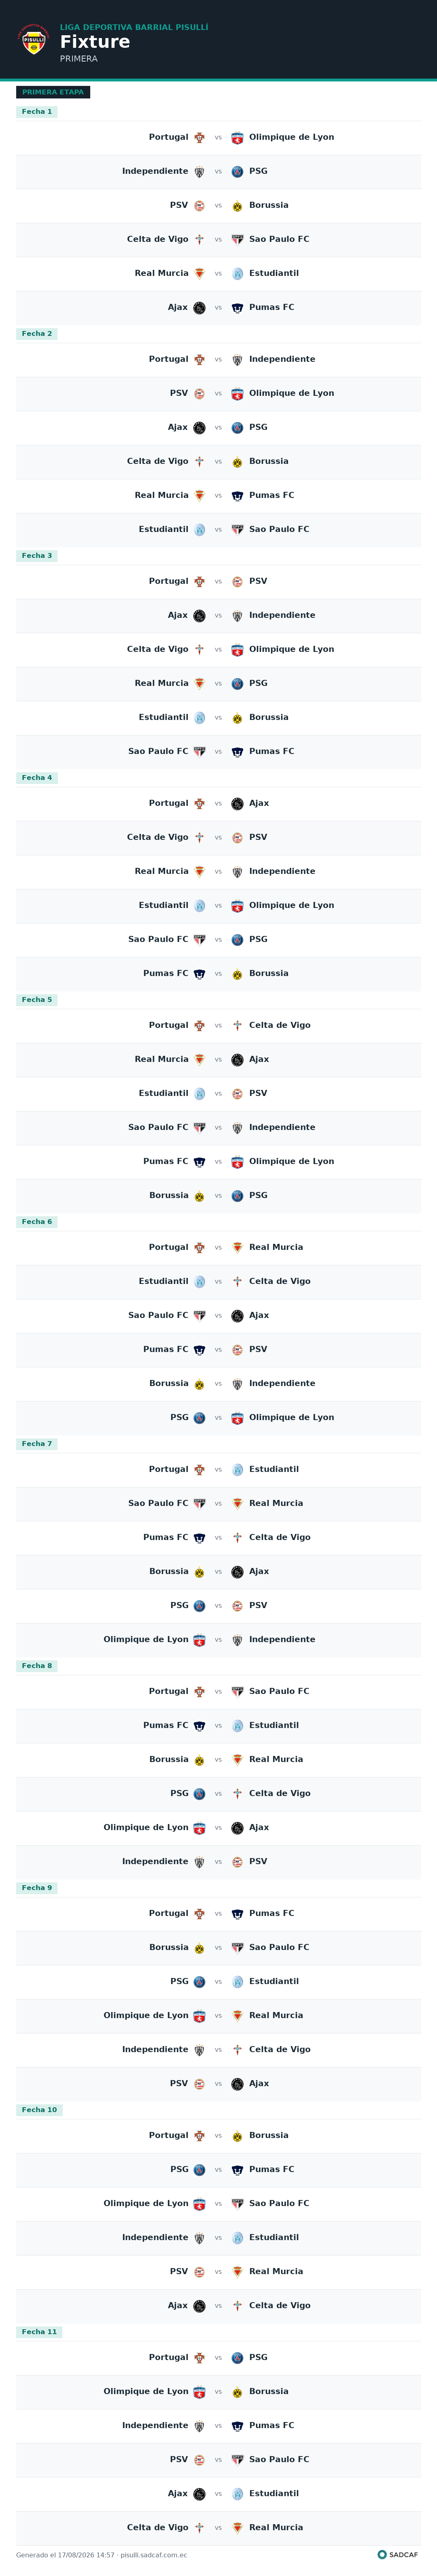Select the Fecha 1 round label
The image size is (437, 2576).
point(37,112)
